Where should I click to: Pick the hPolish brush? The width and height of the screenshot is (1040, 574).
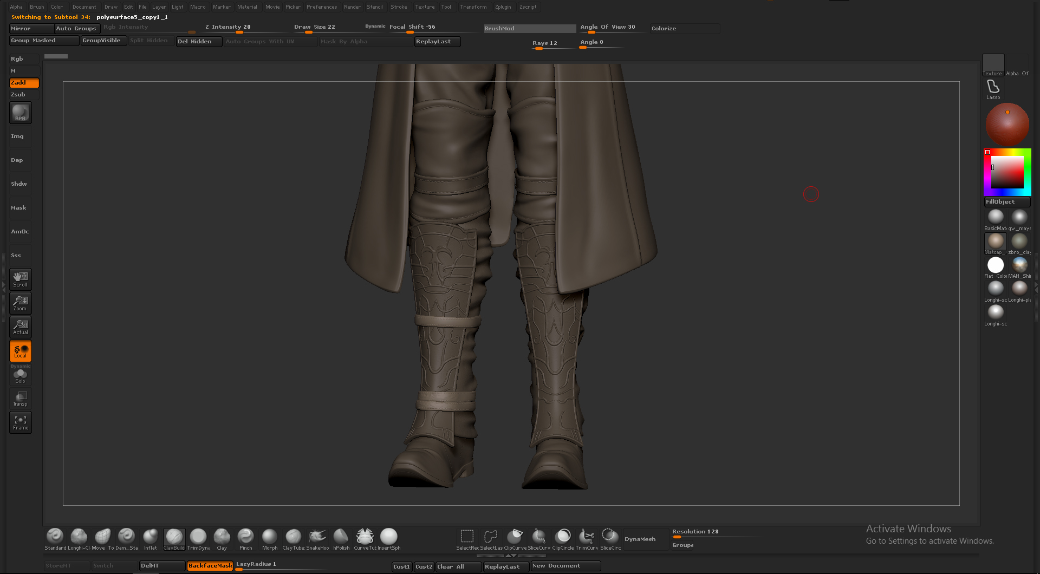click(341, 539)
